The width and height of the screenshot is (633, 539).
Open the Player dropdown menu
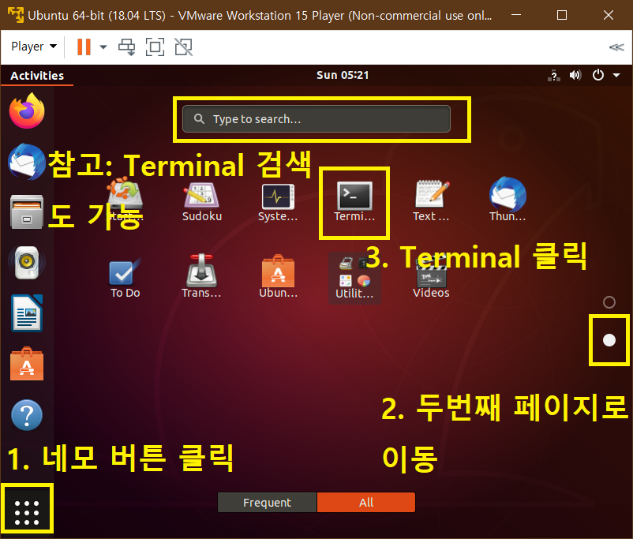click(34, 47)
